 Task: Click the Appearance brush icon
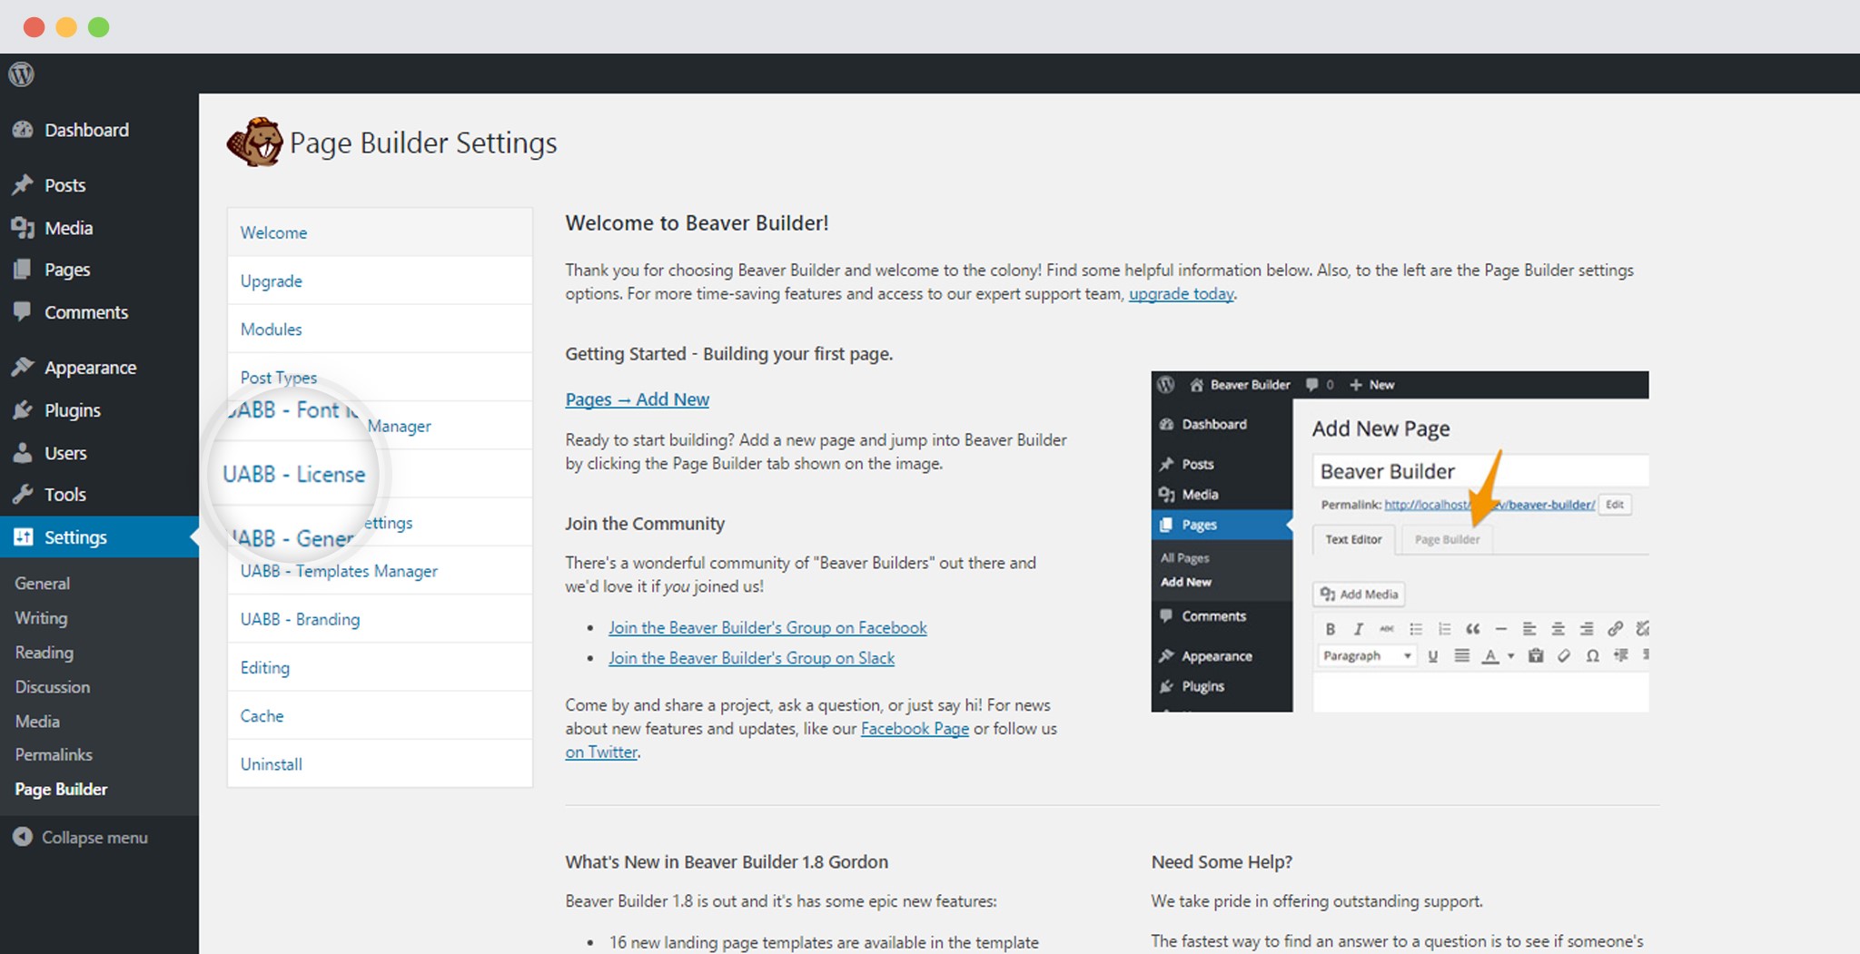[x=23, y=368]
